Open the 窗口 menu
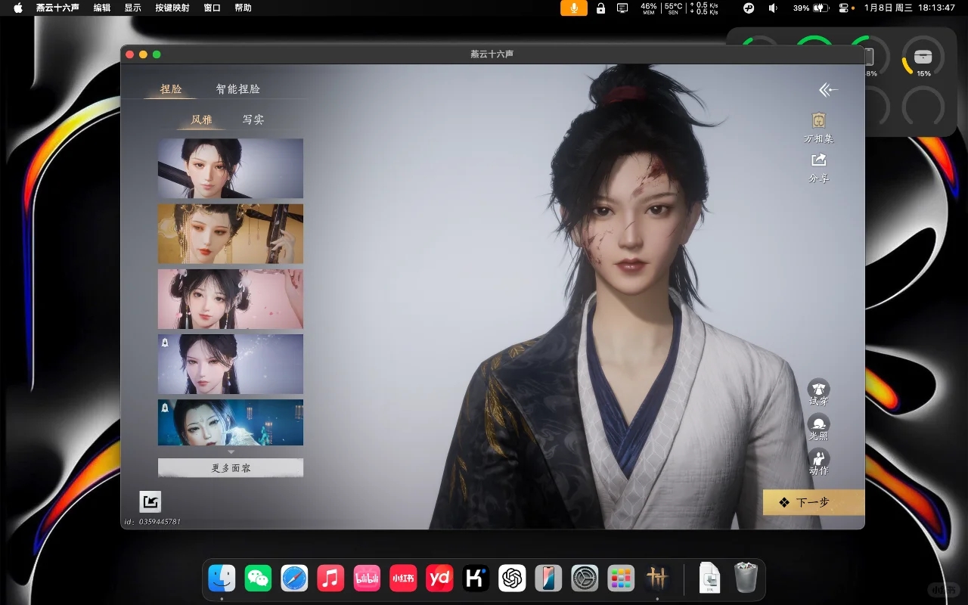The image size is (968, 605). point(213,8)
